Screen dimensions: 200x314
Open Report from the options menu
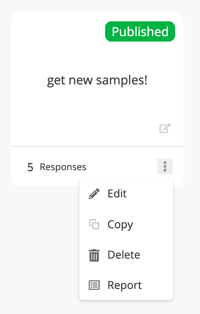tap(125, 285)
